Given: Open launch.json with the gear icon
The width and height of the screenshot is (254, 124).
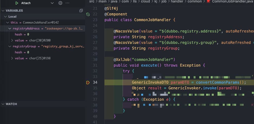Looking at the screenshot, I should pos(60,3).
